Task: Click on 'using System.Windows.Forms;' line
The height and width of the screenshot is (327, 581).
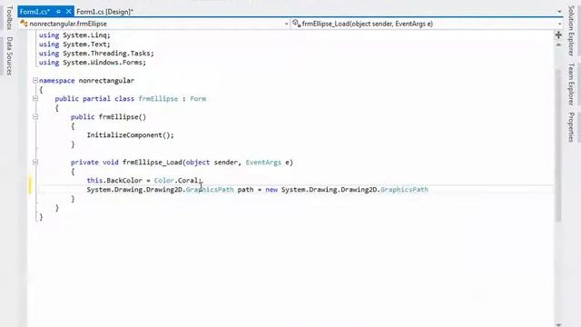Action: tap(93, 63)
